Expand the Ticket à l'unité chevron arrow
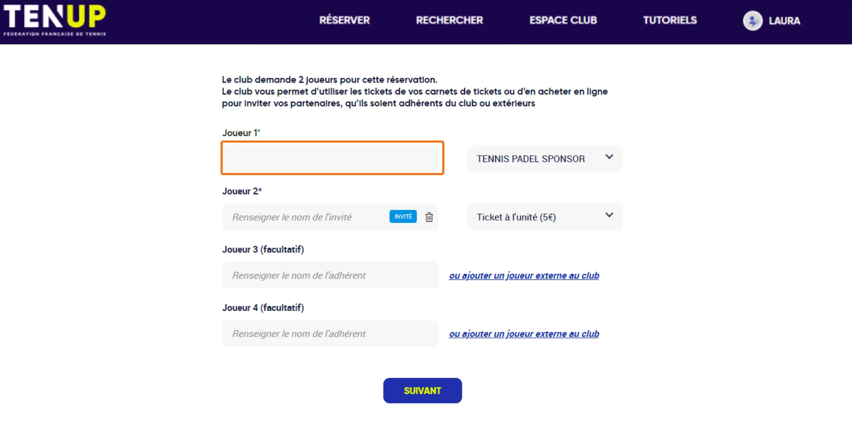The image size is (852, 430). pos(609,215)
